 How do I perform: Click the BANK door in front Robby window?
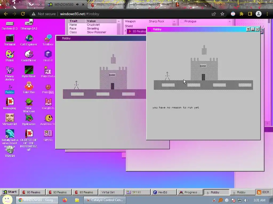[x=203, y=77]
